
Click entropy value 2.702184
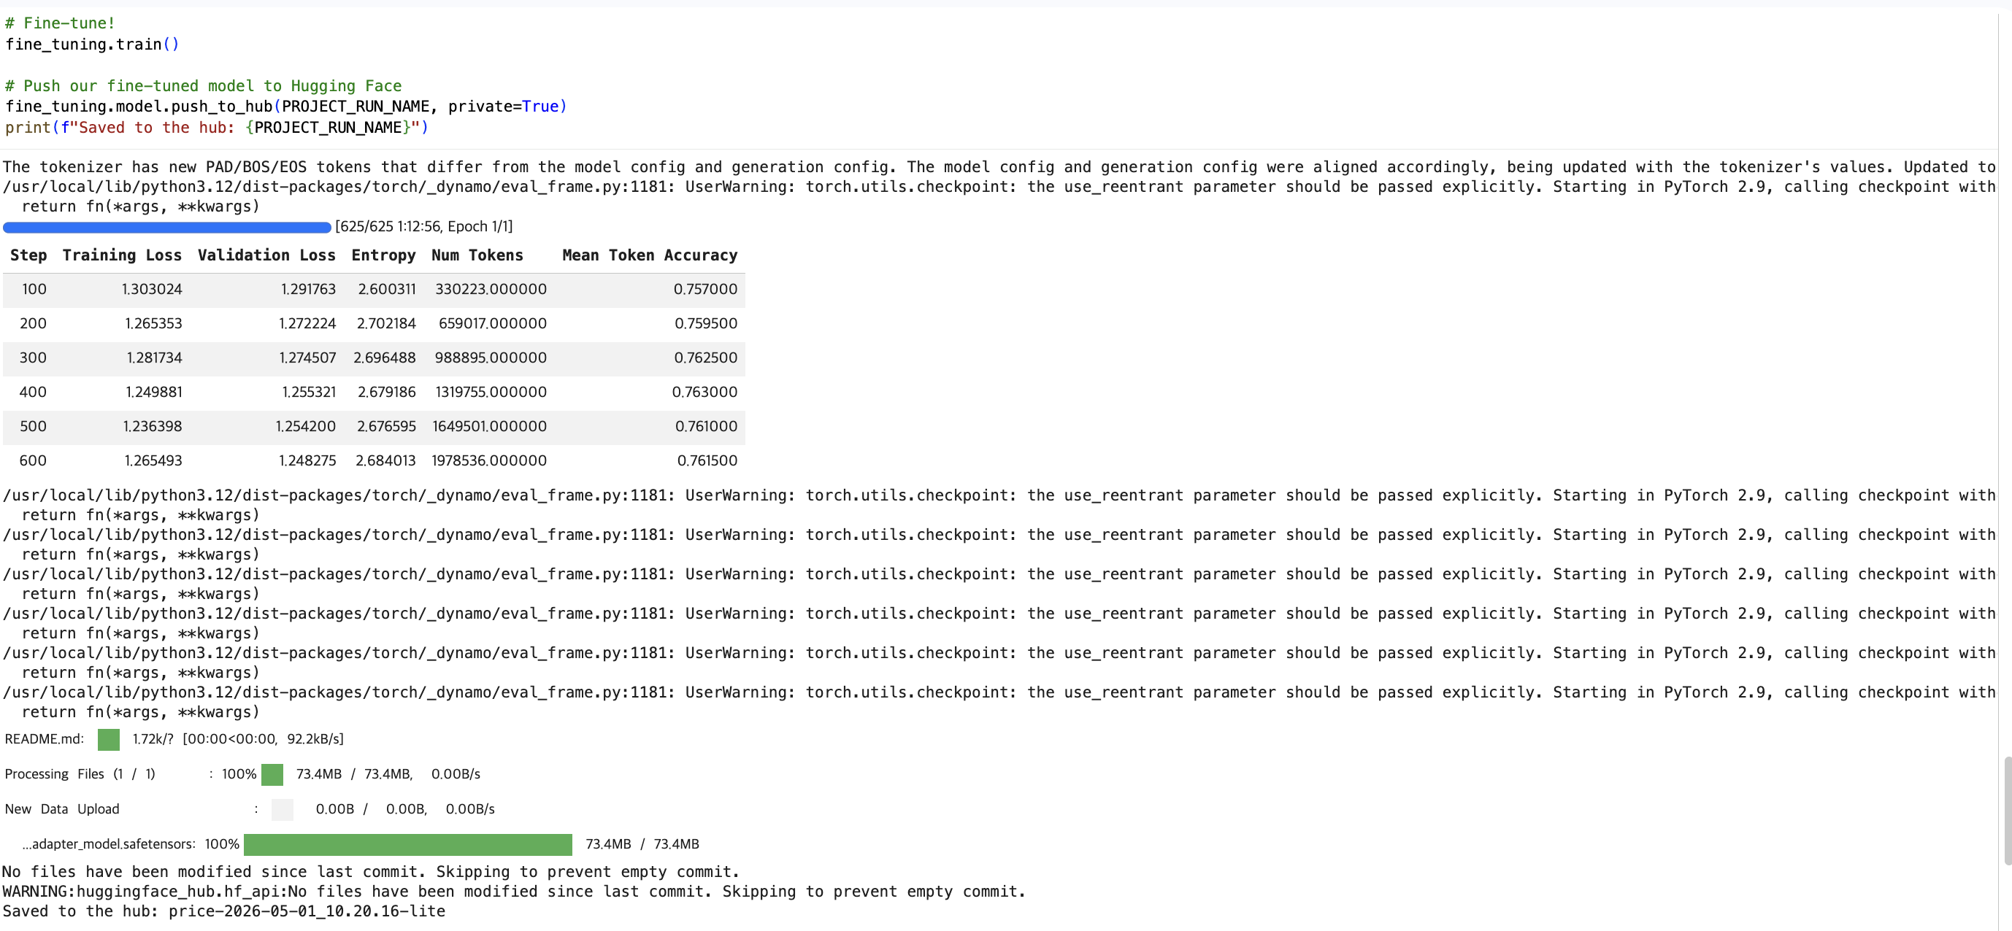tap(386, 323)
